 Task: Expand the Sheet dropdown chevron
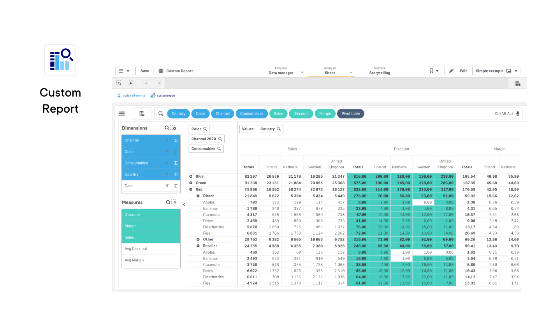click(351, 73)
